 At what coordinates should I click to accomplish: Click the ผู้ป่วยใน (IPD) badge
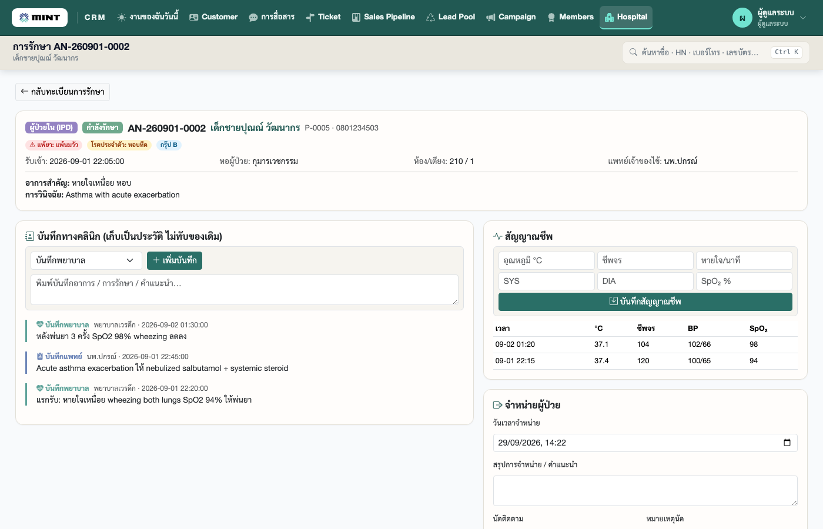pyautogui.click(x=52, y=128)
